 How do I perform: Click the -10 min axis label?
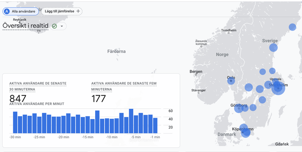click(x=112, y=137)
